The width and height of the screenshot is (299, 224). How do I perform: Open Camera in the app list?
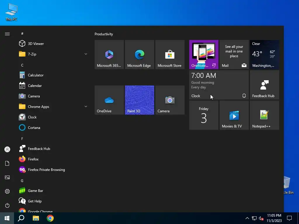point(53,96)
